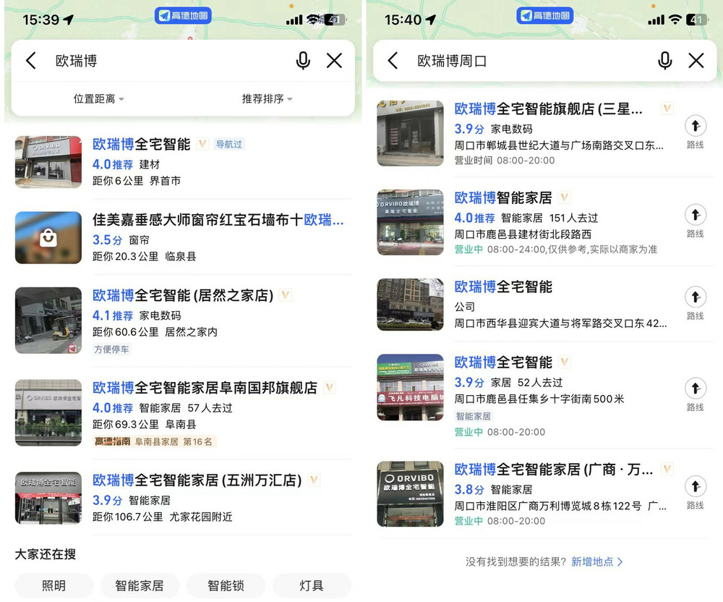Viewport: 723px width, 602px height.
Task: Tap the 欧瑞博周口 search input field
Action: click(x=533, y=61)
